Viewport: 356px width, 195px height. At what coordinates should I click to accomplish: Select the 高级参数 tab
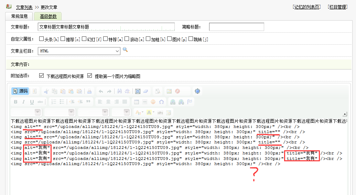click(x=48, y=16)
